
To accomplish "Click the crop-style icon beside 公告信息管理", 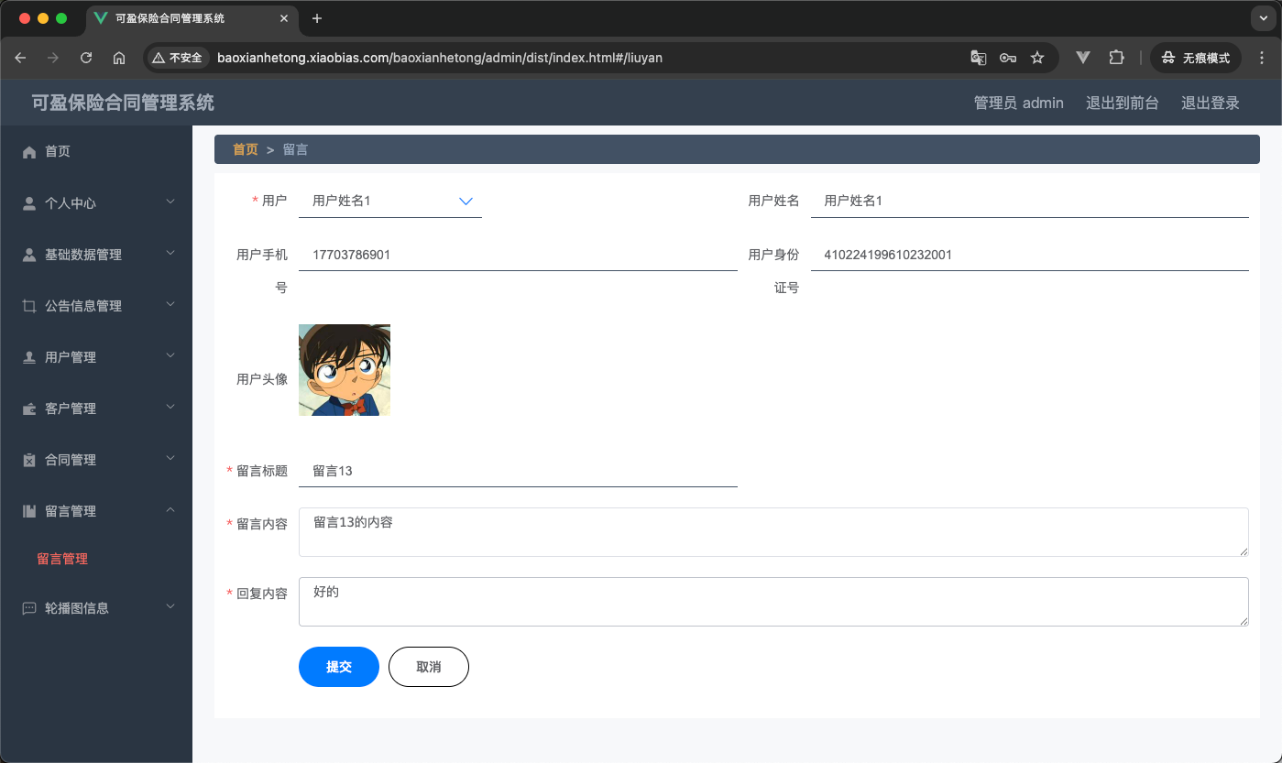I will (x=29, y=306).
